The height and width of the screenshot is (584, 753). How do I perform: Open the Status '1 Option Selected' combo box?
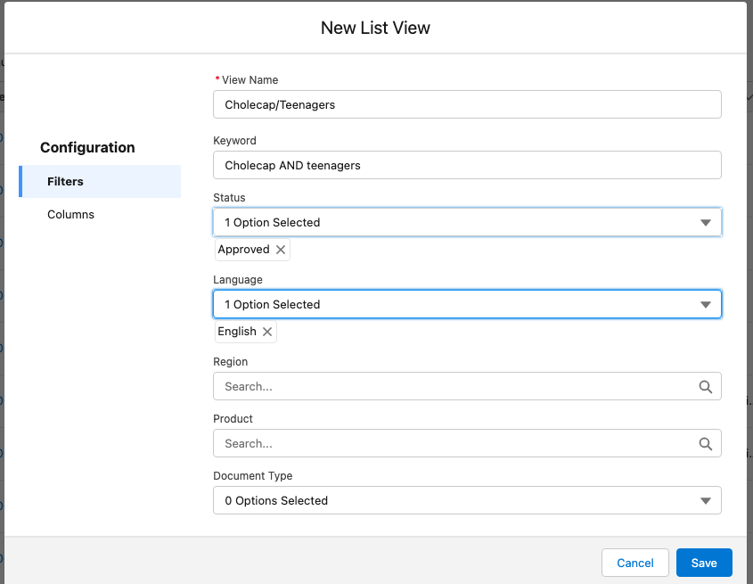pyautogui.click(x=454, y=223)
